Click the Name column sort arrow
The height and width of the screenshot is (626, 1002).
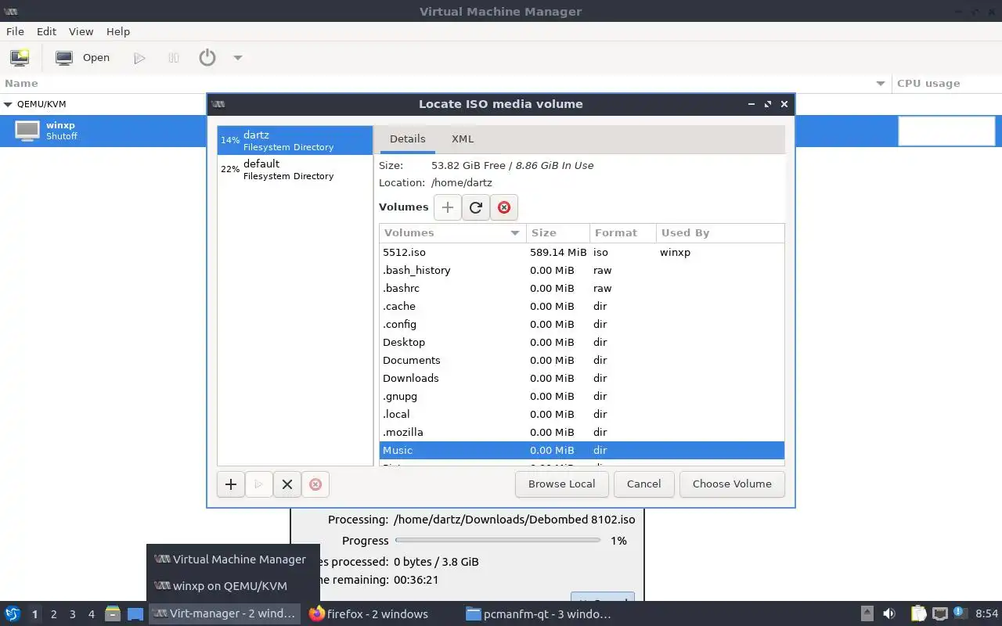881,83
